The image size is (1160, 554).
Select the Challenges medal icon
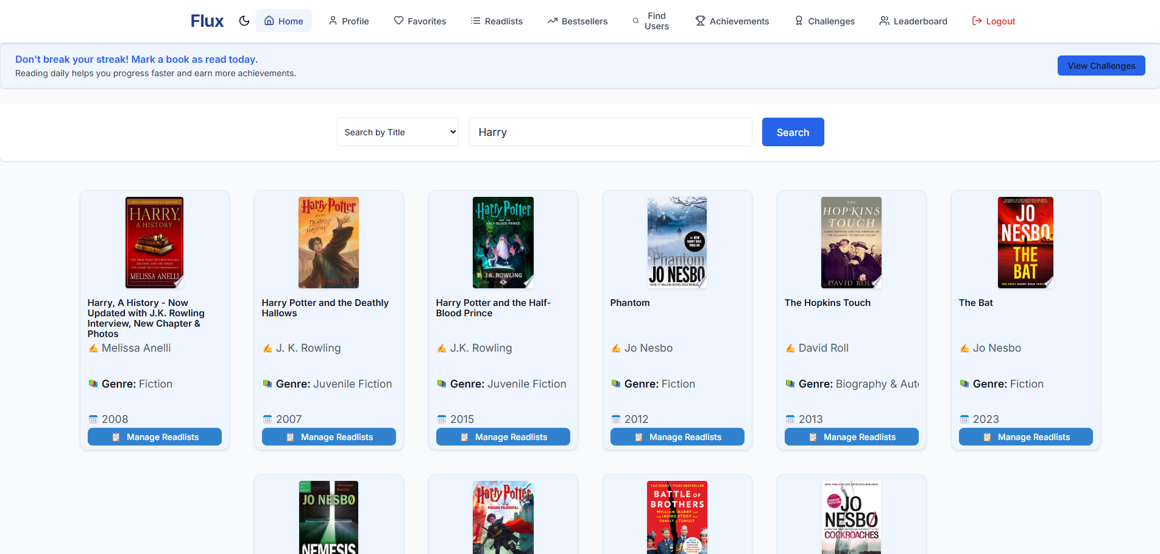[x=798, y=20]
